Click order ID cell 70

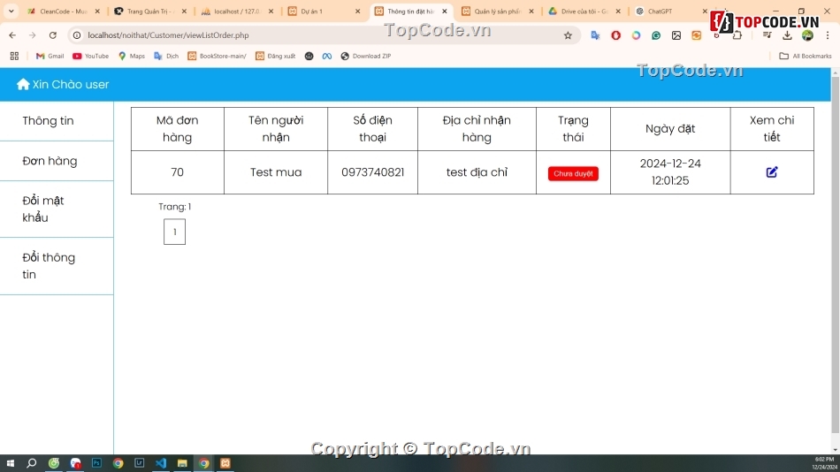click(x=178, y=172)
